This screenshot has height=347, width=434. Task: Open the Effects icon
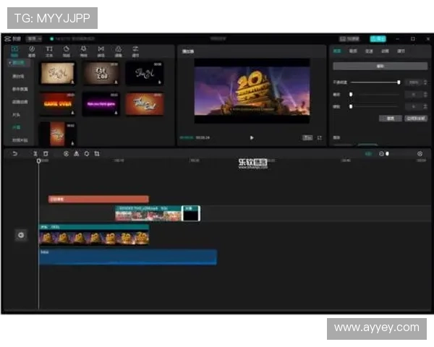[83, 51]
